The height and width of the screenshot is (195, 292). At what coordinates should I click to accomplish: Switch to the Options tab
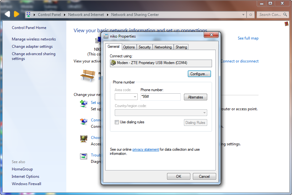click(129, 47)
